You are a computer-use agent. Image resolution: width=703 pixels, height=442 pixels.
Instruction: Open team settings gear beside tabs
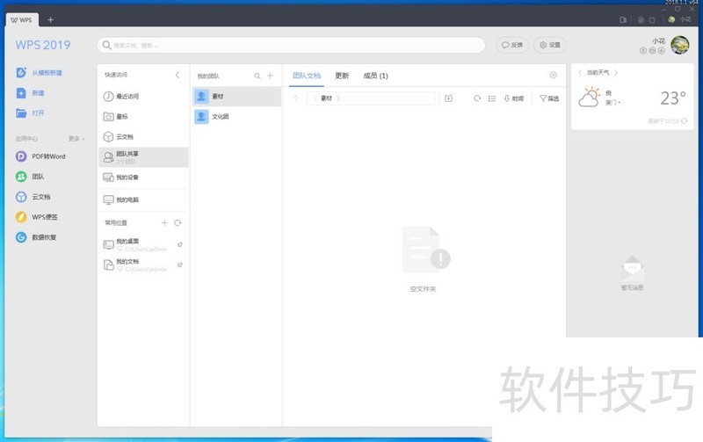pyautogui.click(x=554, y=76)
